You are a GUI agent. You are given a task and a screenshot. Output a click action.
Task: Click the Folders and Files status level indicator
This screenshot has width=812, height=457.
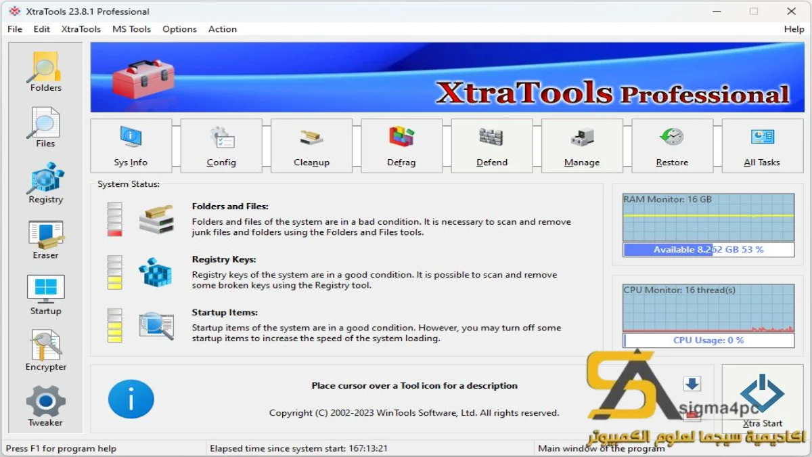tap(115, 219)
